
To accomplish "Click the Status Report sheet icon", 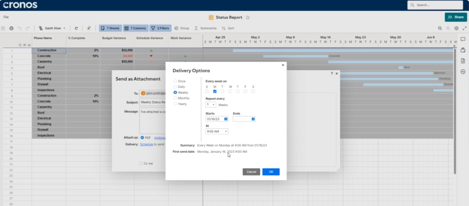I will click(211, 17).
